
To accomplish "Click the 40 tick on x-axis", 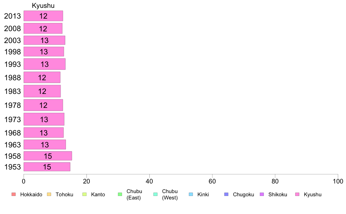I will [x=149, y=181].
